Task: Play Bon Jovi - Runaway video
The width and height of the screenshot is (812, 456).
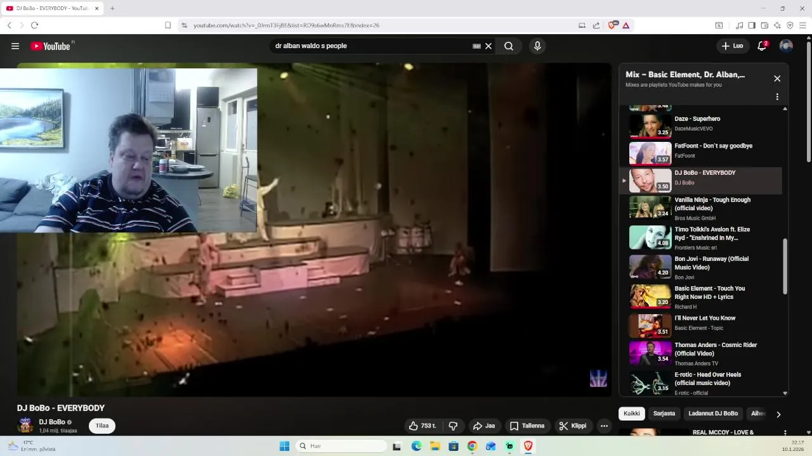Action: (701, 267)
